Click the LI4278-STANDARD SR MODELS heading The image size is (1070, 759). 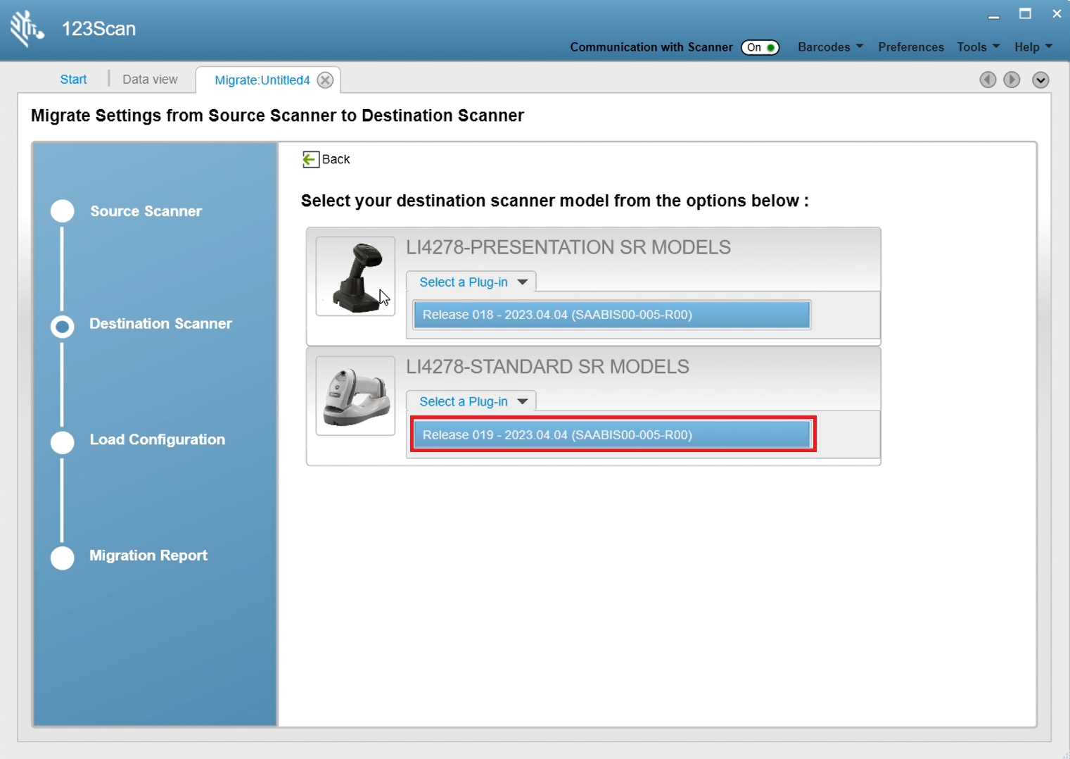(548, 367)
